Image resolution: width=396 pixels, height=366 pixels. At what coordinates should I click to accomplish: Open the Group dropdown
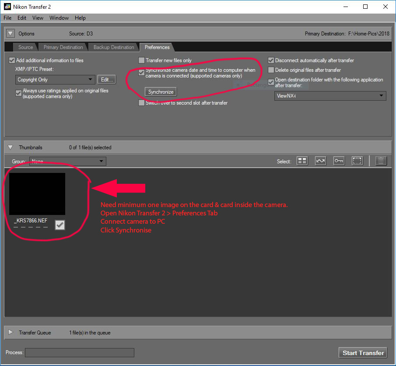coord(68,161)
